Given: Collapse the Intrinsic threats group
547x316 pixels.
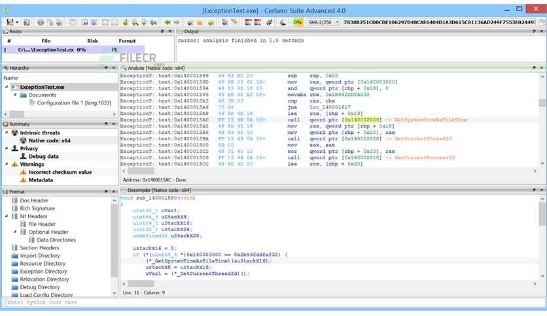Looking at the screenshot, I should 7,133.
